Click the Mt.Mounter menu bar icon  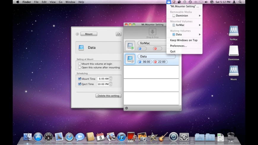(168, 2)
